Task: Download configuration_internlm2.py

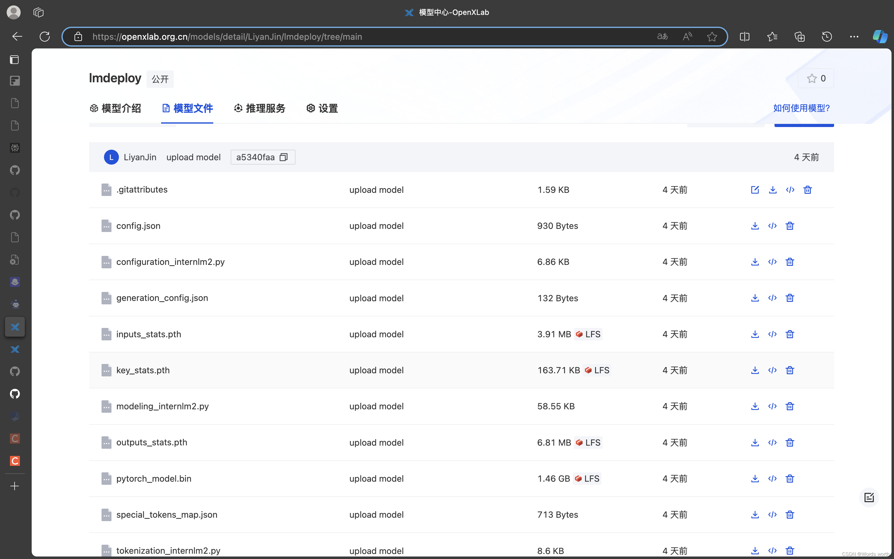Action: pyautogui.click(x=755, y=262)
